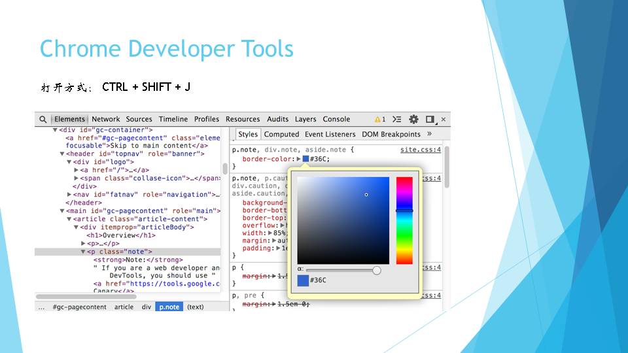Switch to the Network panel tab

point(105,120)
